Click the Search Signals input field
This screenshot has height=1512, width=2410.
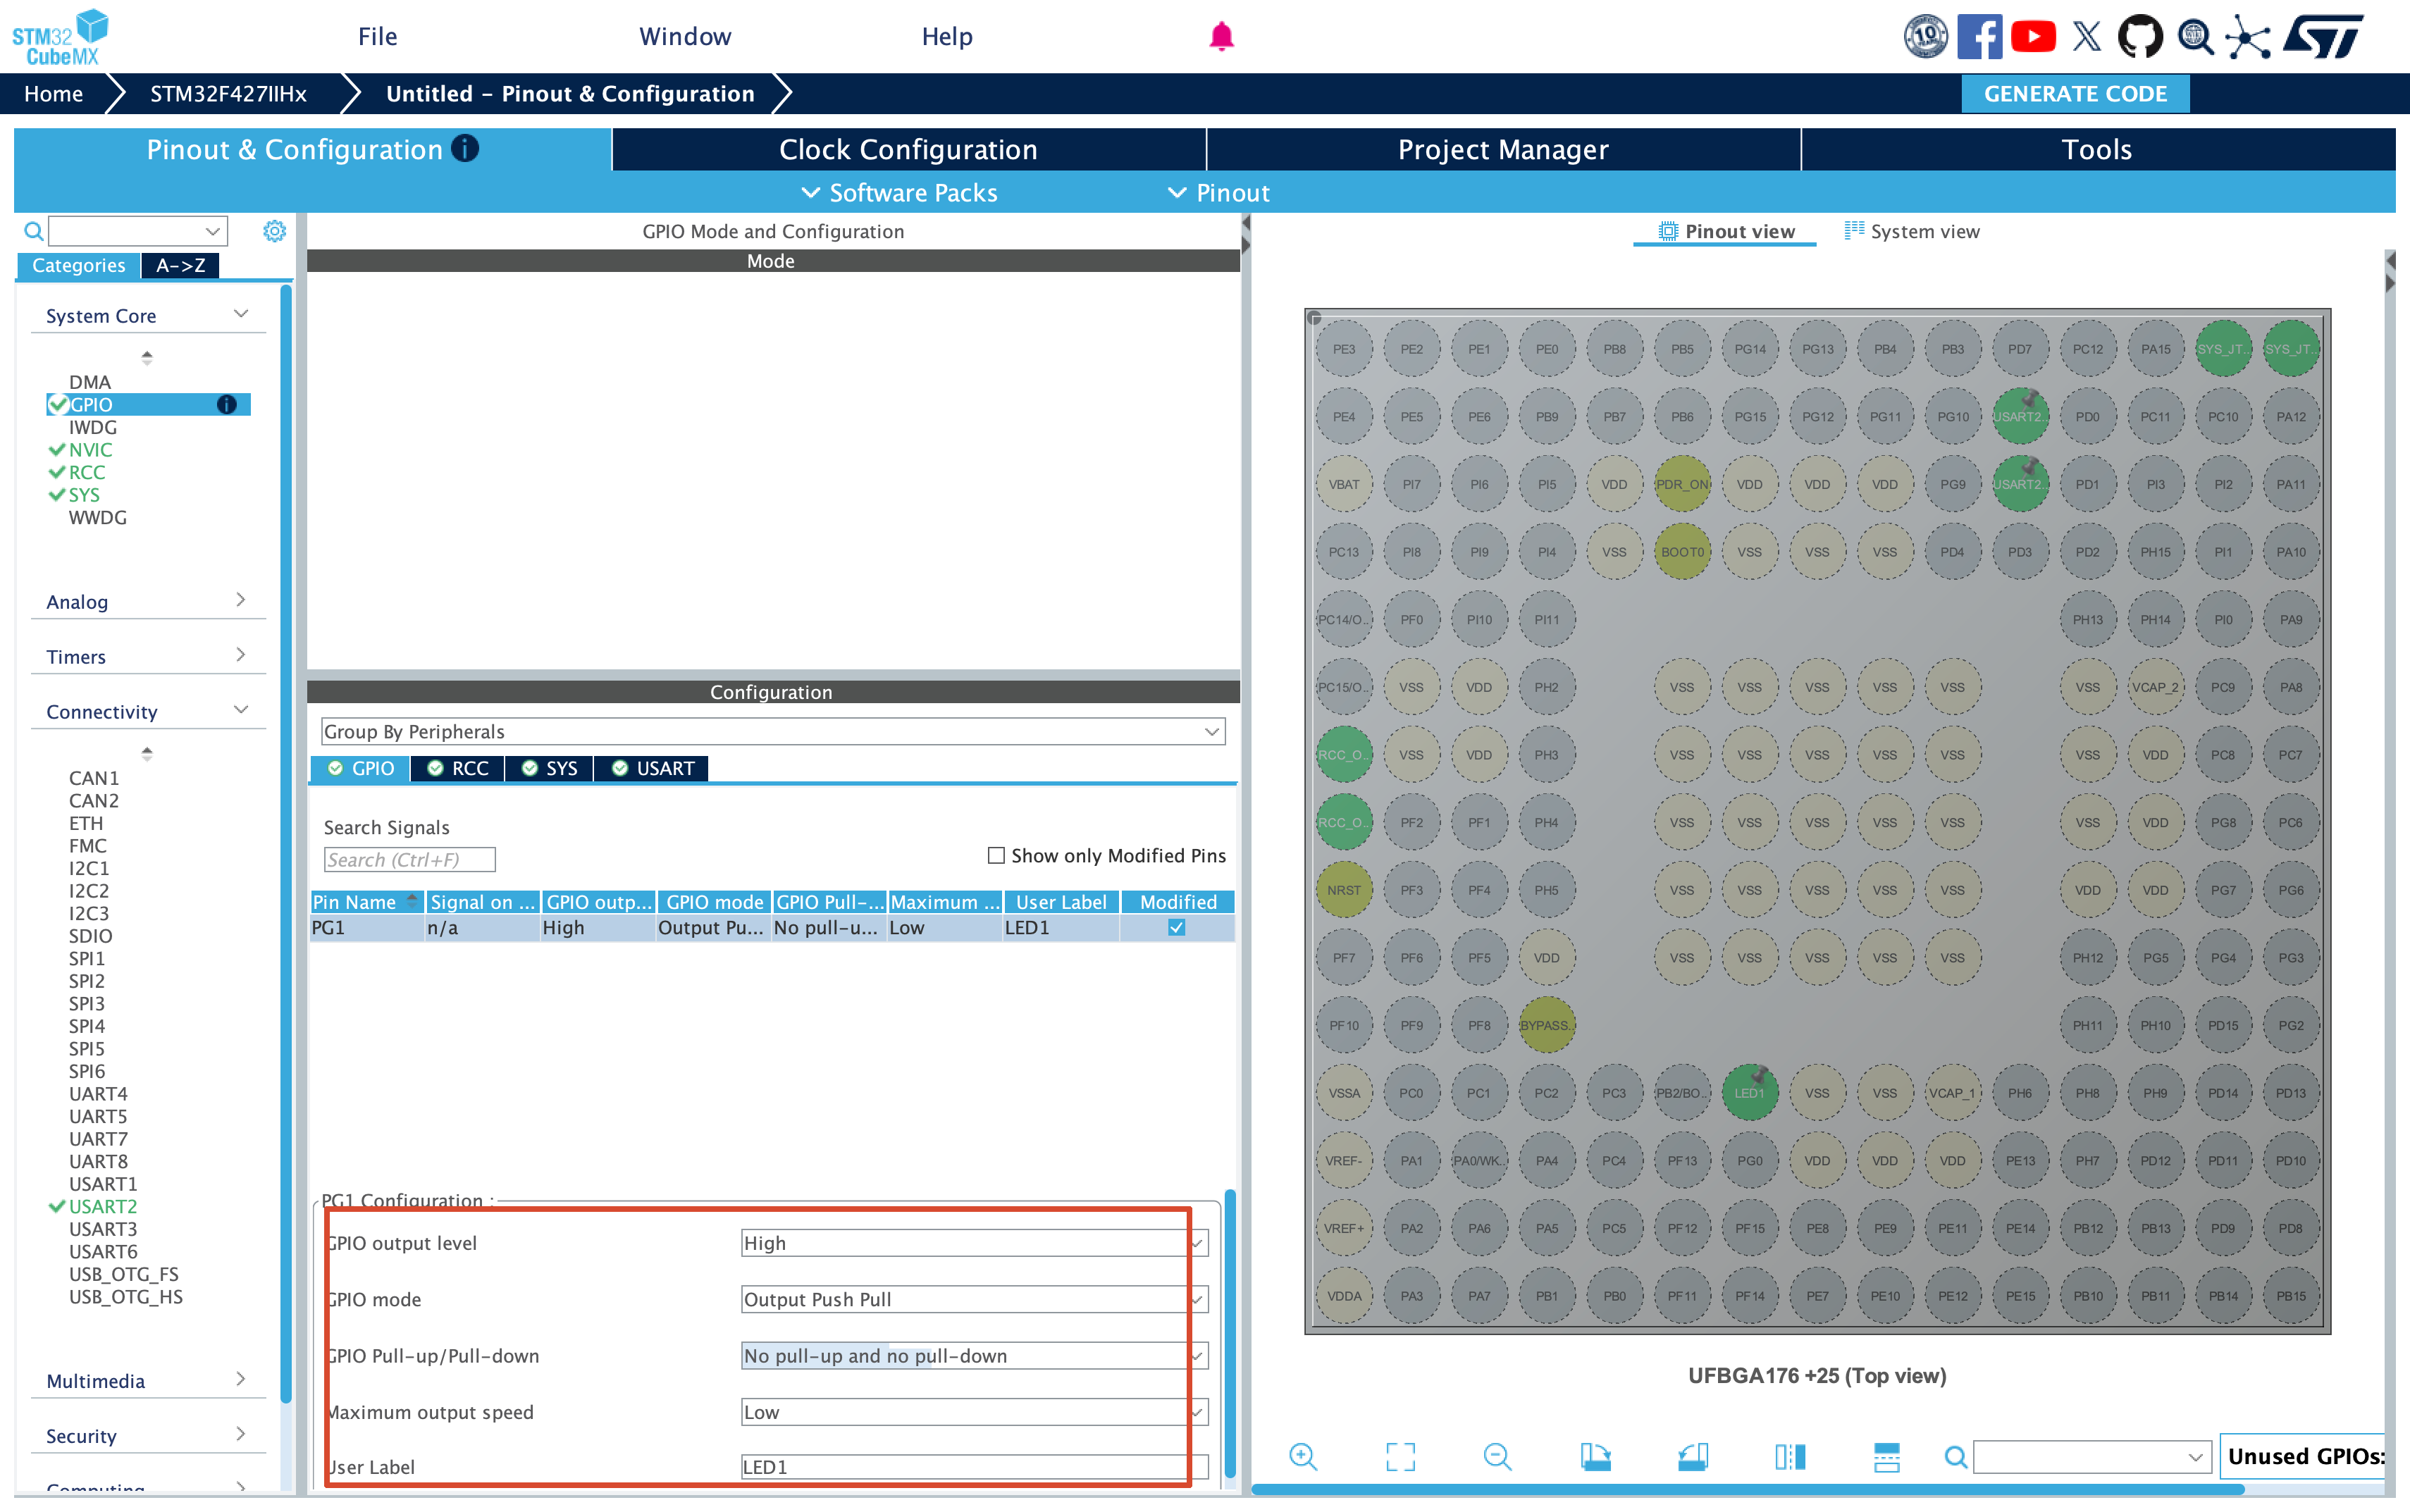[x=409, y=859]
